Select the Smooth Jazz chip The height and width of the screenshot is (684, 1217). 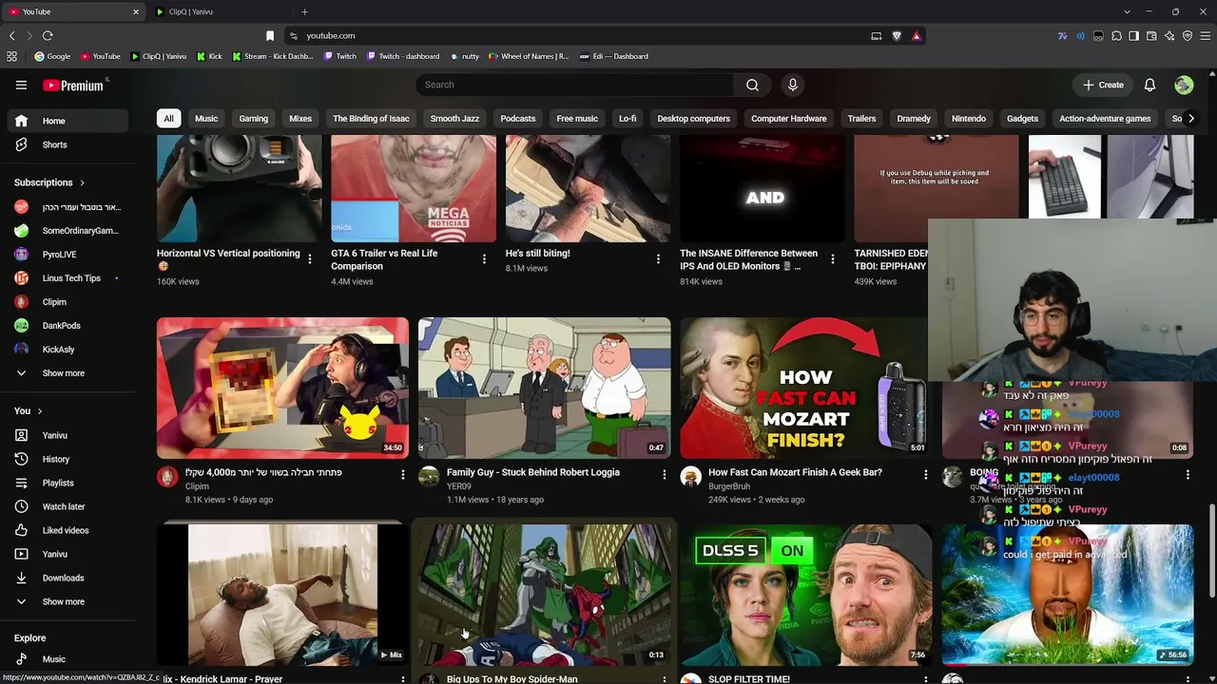[x=454, y=119]
